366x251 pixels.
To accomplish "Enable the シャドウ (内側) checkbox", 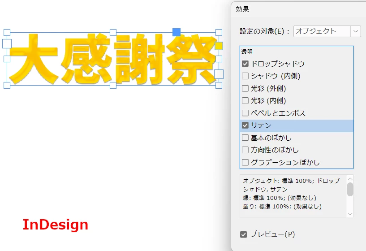I will [x=245, y=76].
